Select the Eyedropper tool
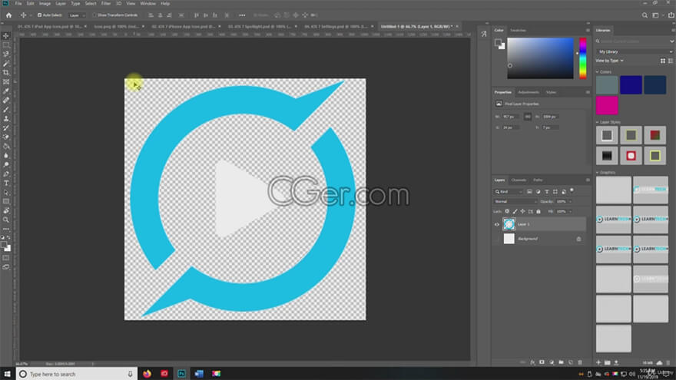Image resolution: width=676 pixels, height=380 pixels. pyautogui.click(x=6, y=91)
